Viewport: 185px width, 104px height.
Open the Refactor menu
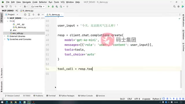click(x=43, y=2)
